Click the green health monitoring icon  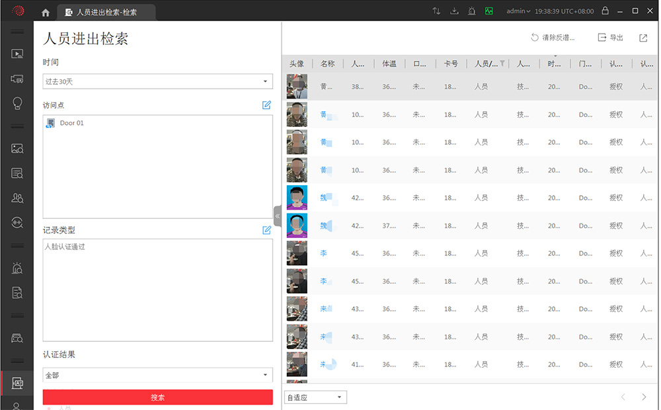point(488,11)
